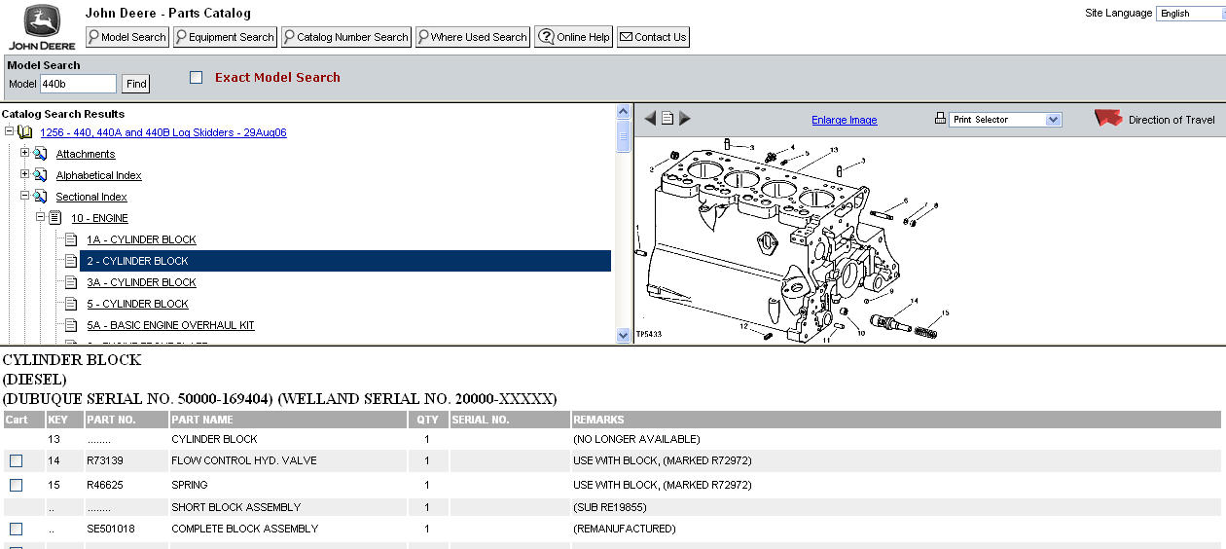This screenshot has height=549, width=1226.
Task: Open the Where Used Search tab
Action: 472,37
